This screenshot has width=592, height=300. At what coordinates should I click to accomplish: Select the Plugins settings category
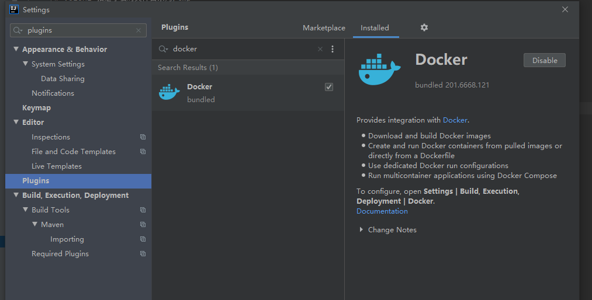78,181
